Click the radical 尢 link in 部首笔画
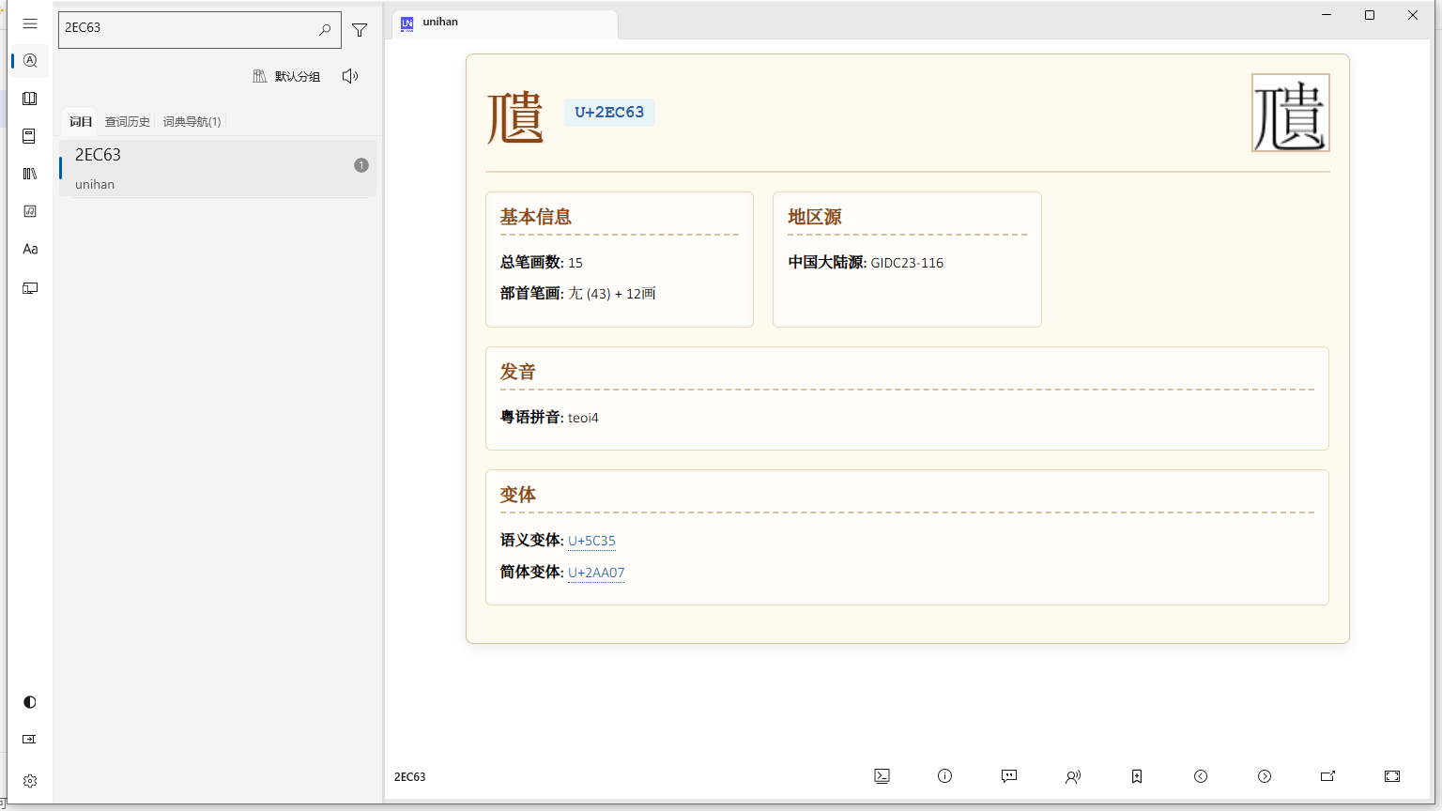The height and width of the screenshot is (811, 1442). (x=575, y=294)
